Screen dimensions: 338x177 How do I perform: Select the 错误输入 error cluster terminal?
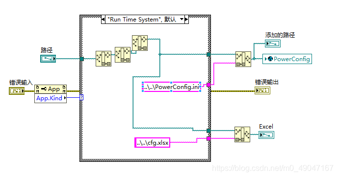(17, 91)
